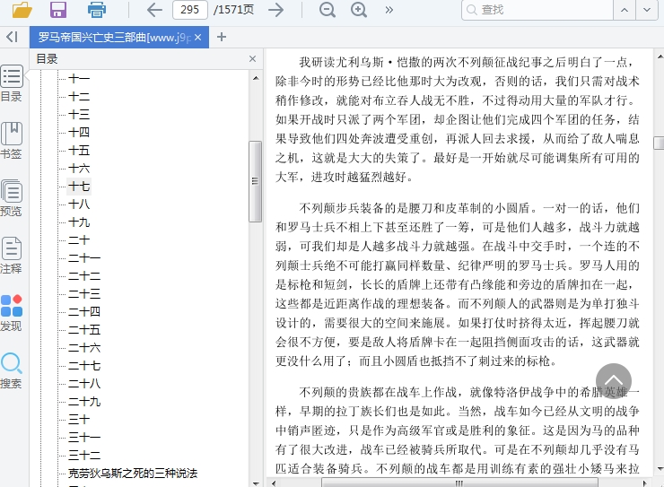
Task: Close the 目录 panel with the X
Action: click(x=253, y=59)
